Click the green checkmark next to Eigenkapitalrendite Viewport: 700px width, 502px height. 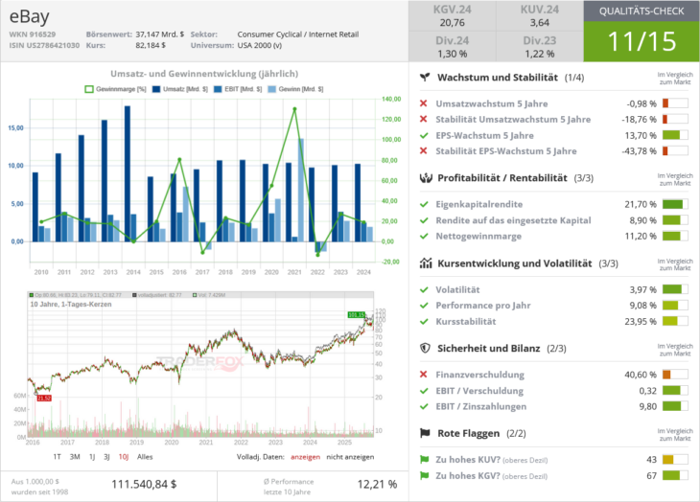pyautogui.click(x=425, y=203)
